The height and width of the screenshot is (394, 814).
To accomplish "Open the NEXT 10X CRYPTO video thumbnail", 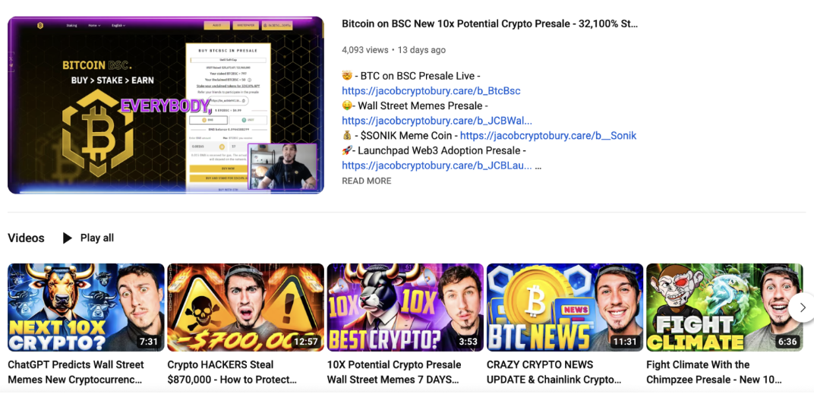I will point(86,307).
